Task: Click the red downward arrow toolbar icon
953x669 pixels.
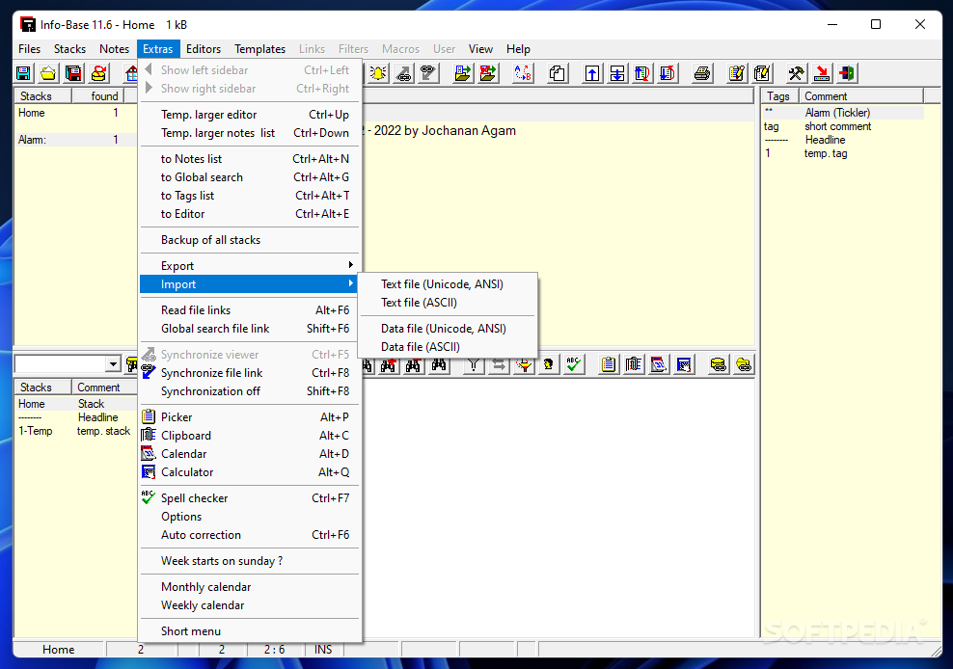Action: click(x=821, y=73)
